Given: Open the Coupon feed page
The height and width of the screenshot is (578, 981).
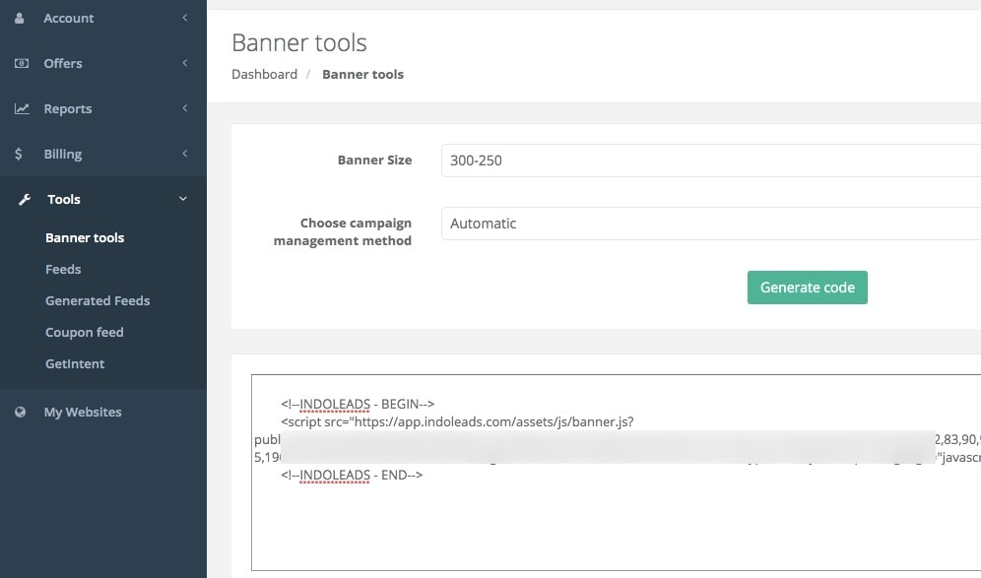Looking at the screenshot, I should pyautogui.click(x=84, y=332).
